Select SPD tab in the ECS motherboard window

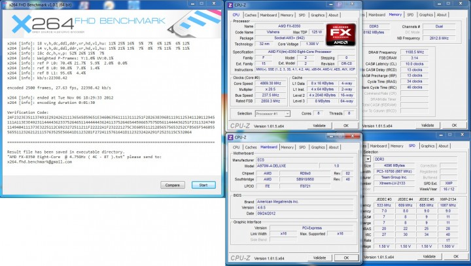(x=302, y=147)
